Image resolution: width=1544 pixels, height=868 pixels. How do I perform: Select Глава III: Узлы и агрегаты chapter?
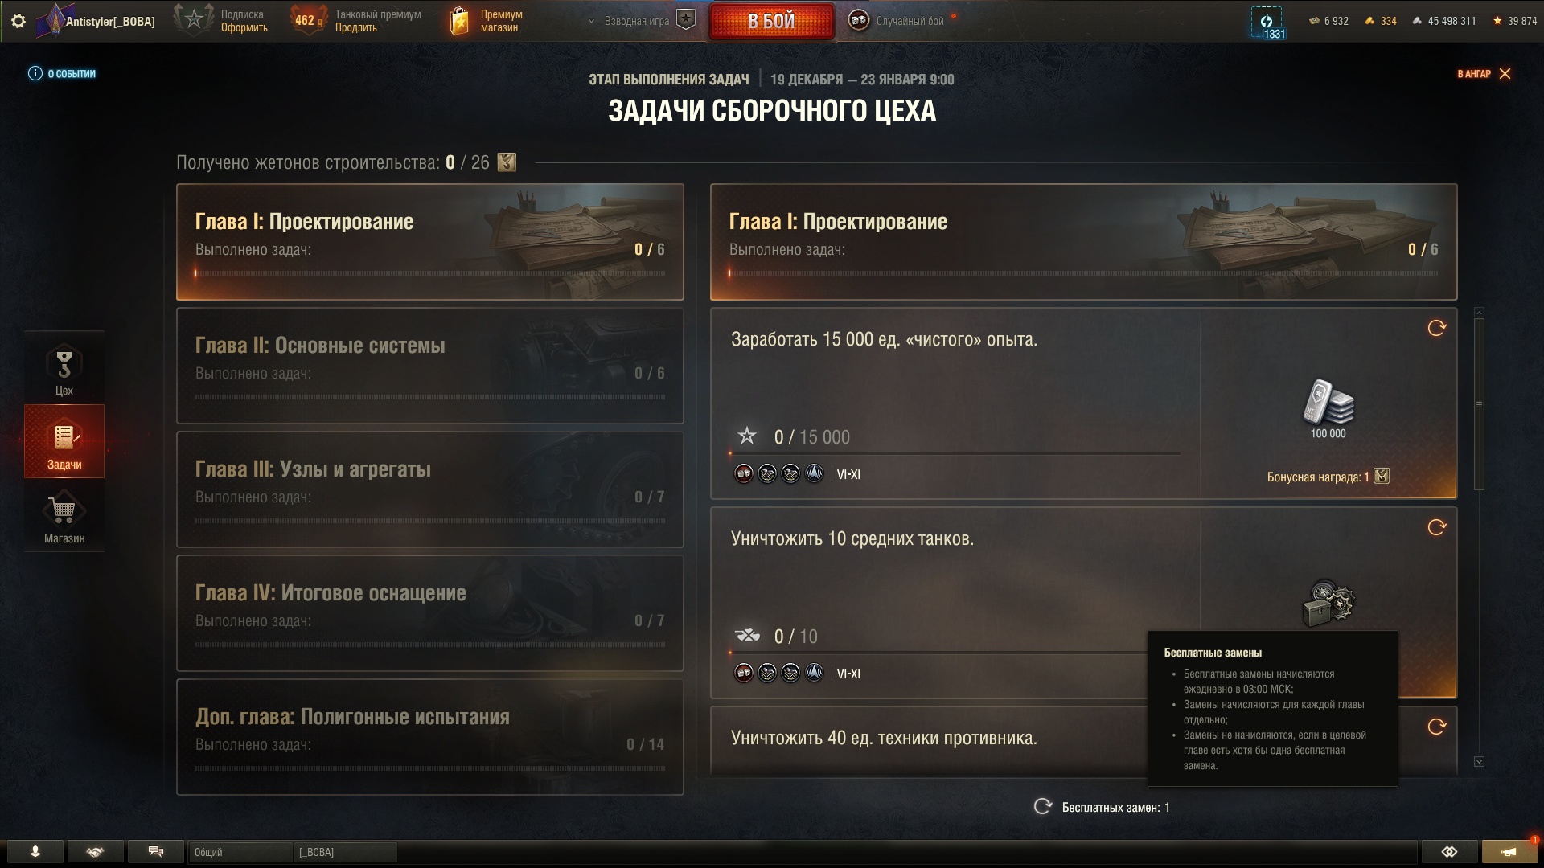click(430, 489)
